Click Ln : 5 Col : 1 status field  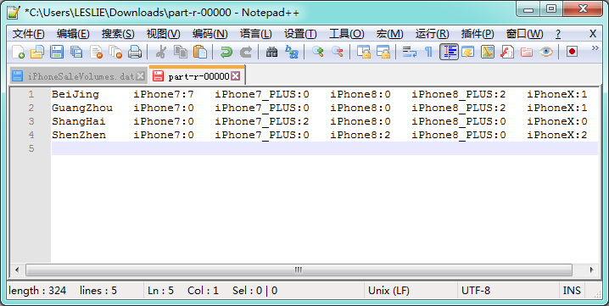254,291
